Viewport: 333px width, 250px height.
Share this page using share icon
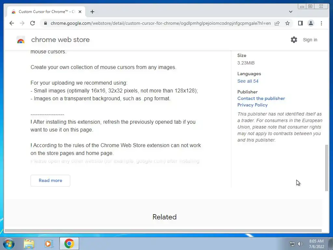277,23
